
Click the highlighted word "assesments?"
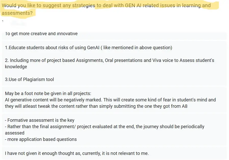(17, 13)
